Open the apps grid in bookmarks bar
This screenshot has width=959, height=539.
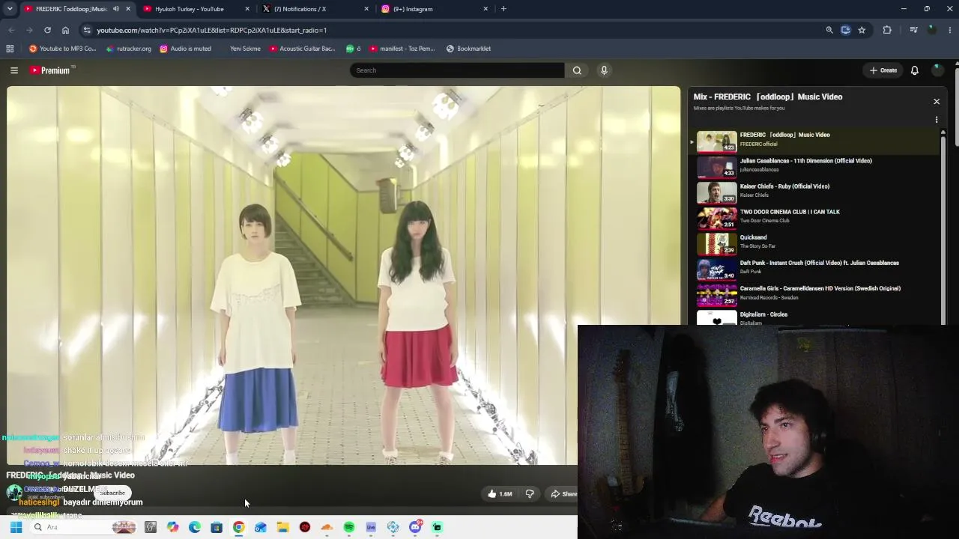point(10,49)
